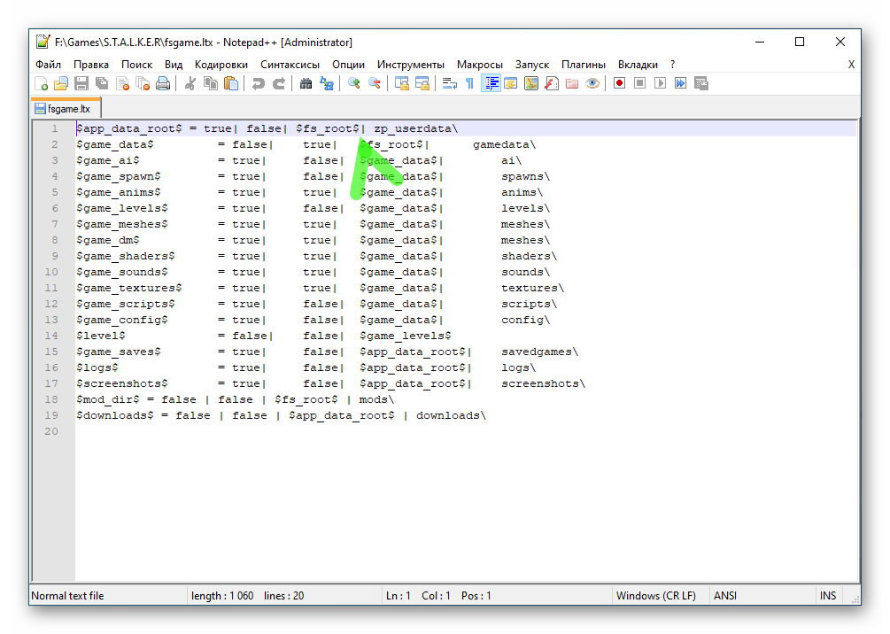Toggle the indent guide button
890x634 pixels.
click(491, 83)
